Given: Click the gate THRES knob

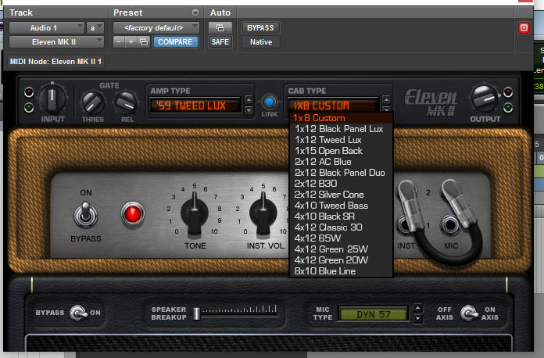Looking at the screenshot, I should pyautogui.click(x=92, y=102).
